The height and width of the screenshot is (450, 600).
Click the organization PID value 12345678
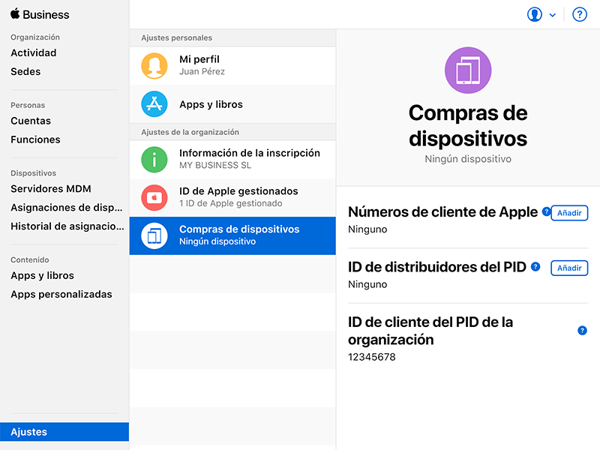click(x=371, y=357)
